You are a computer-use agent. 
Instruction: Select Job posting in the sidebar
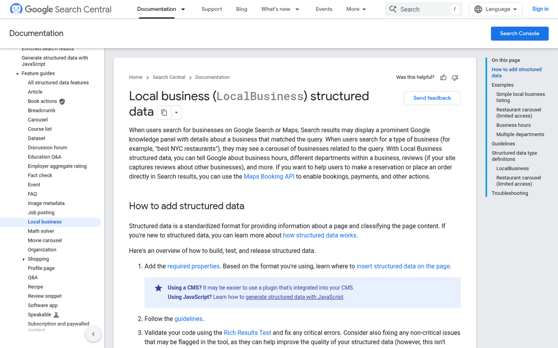point(41,213)
